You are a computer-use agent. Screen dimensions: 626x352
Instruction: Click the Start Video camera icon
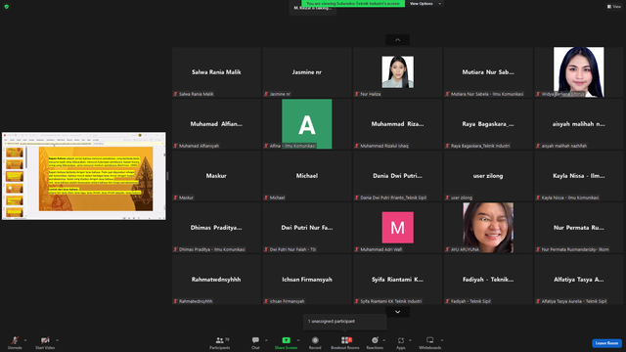45,340
